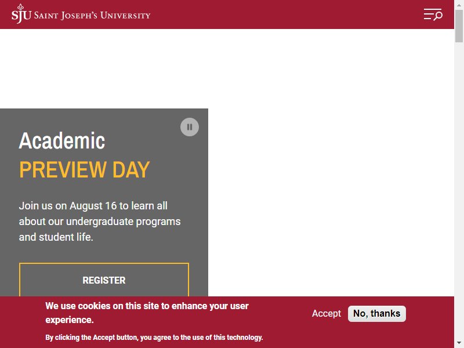
Task: Click the scrollbar down arrow
Action: tap(459, 343)
